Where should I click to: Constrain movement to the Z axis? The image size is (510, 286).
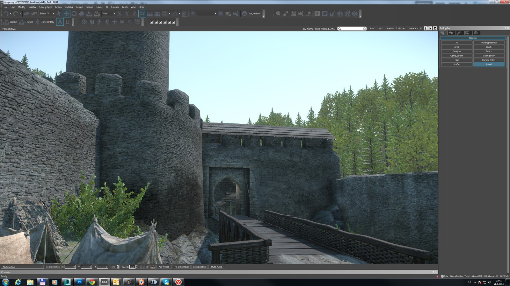[134, 14]
